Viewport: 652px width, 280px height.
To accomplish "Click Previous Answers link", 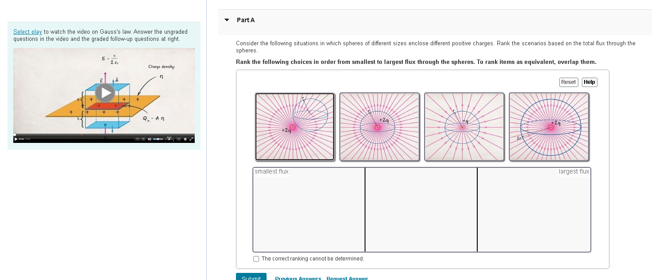I will pyautogui.click(x=298, y=278).
